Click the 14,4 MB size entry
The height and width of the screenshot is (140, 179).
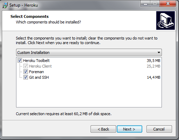[x=153, y=77]
